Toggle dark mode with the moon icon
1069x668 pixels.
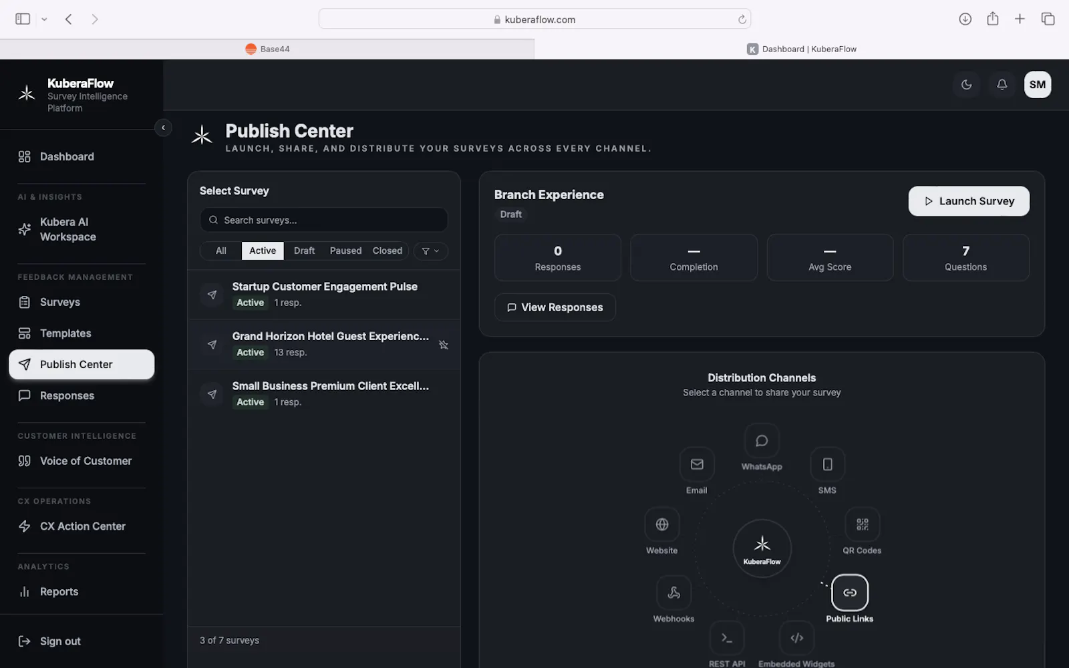point(966,85)
